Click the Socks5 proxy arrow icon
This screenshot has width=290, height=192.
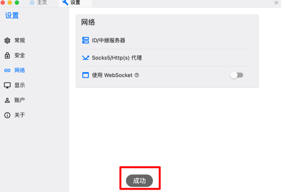click(x=85, y=58)
